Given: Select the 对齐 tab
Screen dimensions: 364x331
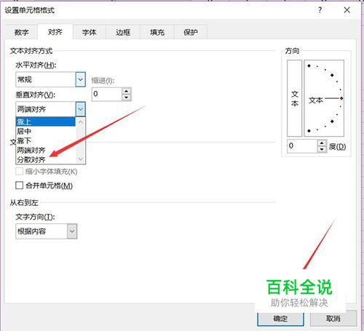Looking at the screenshot, I should [x=55, y=32].
